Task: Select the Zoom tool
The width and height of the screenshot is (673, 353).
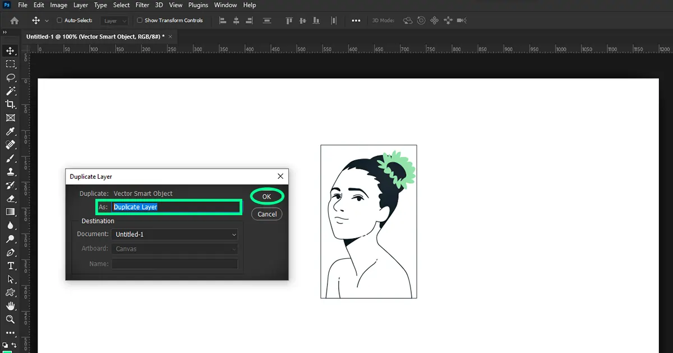Action: (x=11, y=319)
